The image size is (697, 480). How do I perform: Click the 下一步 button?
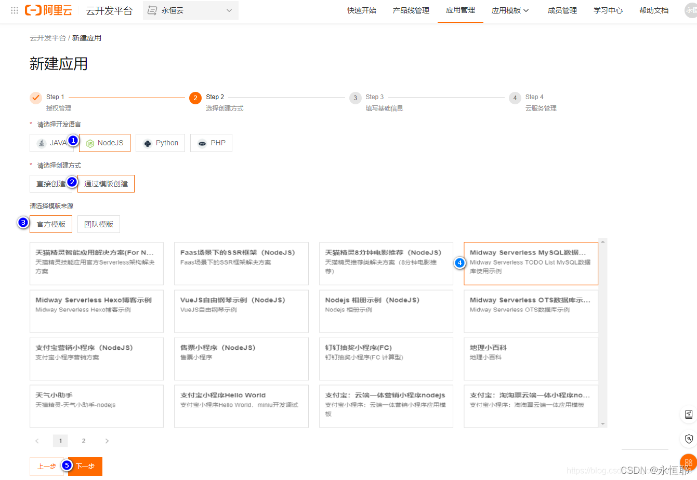85,467
